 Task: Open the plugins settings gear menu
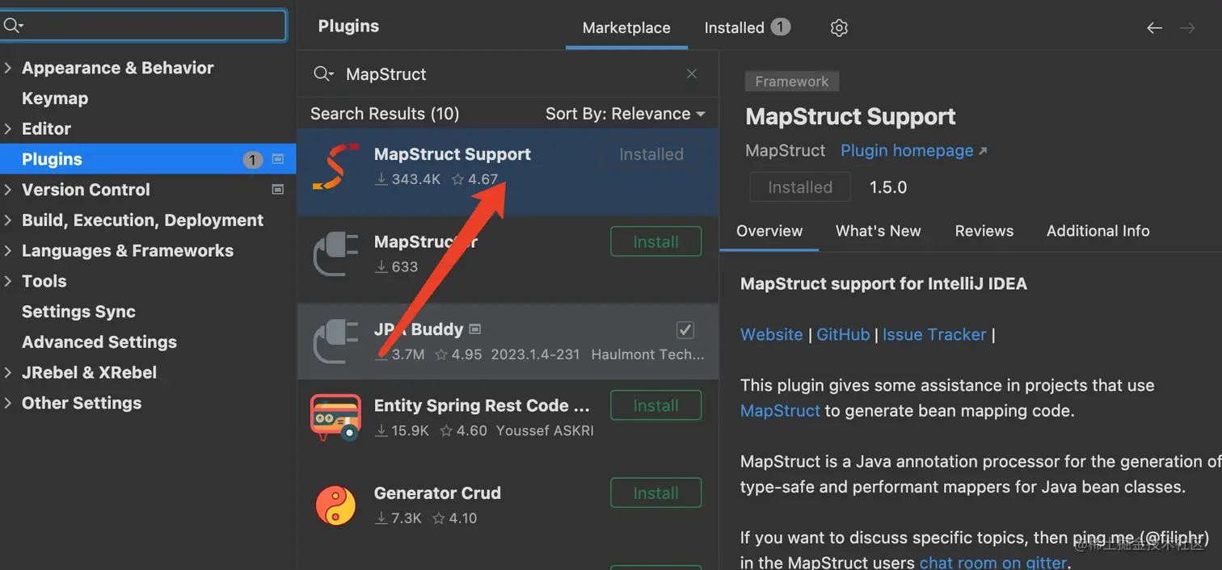(x=839, y=28)
